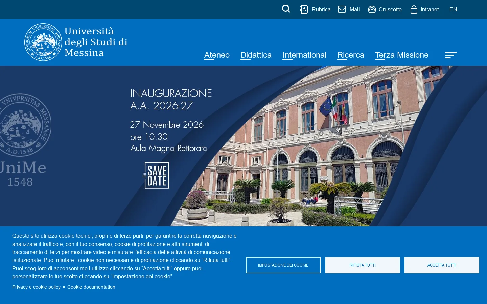
Task: Click the Intranet padlock icon
Action: pyautogui.click(x=414, y=9)
